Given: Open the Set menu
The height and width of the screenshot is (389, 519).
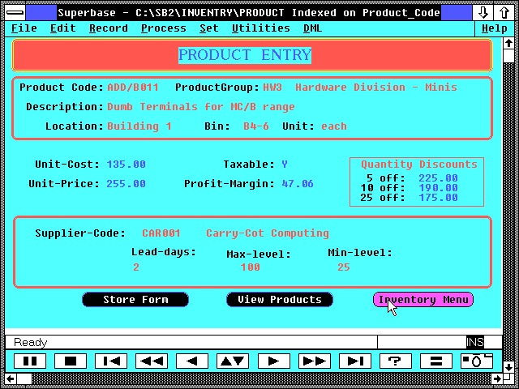Looking at the screenshot, I should (x=209, y=28).
